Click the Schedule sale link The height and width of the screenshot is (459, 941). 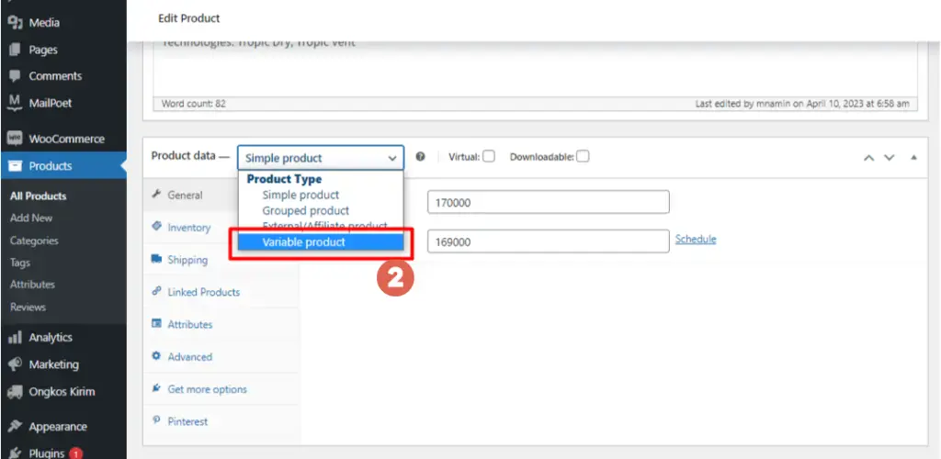tap(696, 239)
